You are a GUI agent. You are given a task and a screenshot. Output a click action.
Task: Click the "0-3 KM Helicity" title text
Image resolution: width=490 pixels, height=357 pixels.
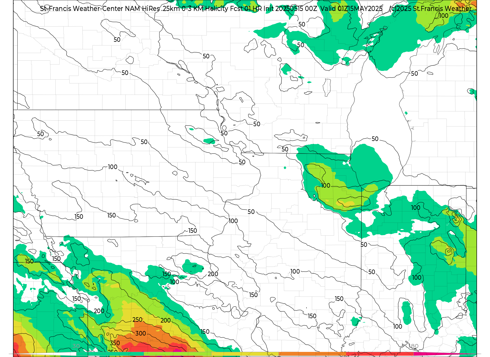coord(205,9)
